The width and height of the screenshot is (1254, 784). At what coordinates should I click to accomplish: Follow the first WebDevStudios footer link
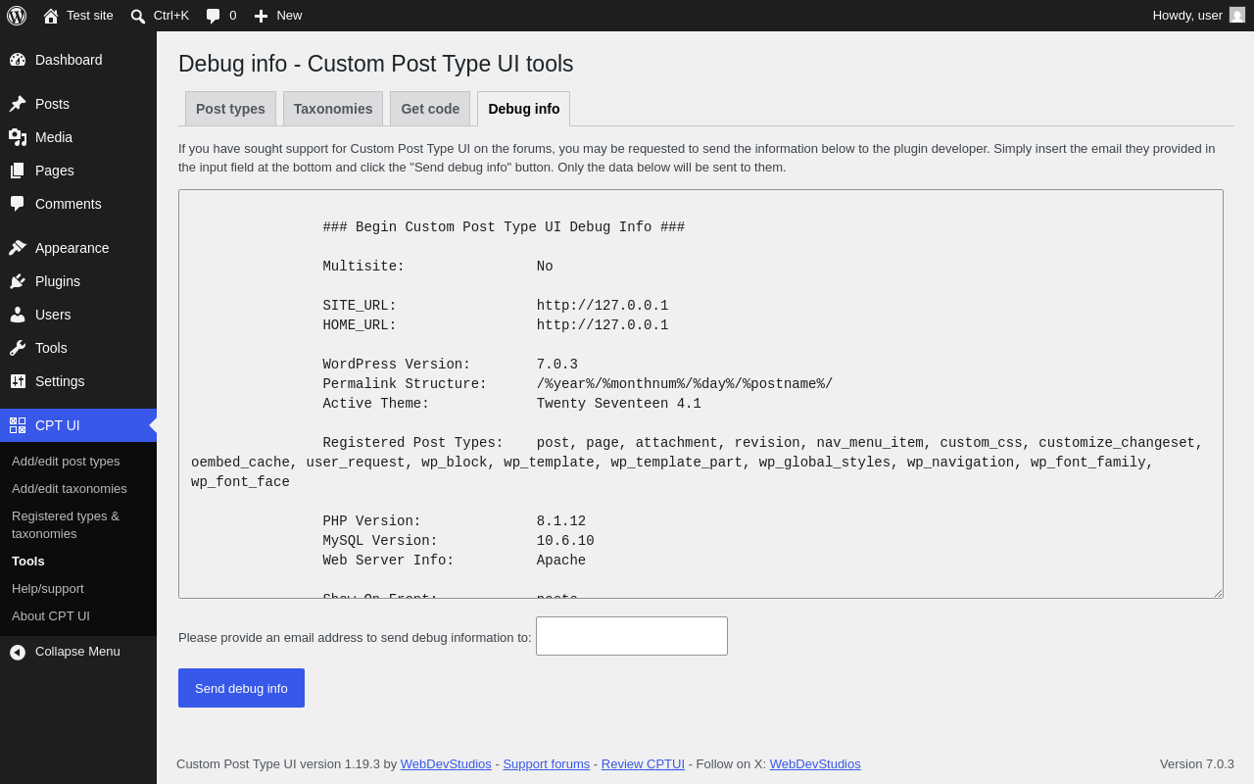click(446, 764)
